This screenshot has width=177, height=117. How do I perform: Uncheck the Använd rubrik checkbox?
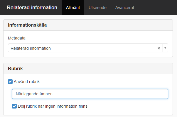click(x=10, y=82)
